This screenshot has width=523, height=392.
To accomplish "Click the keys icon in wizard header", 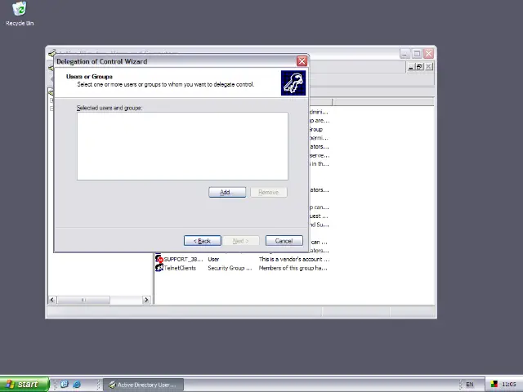I will point(293,82).
